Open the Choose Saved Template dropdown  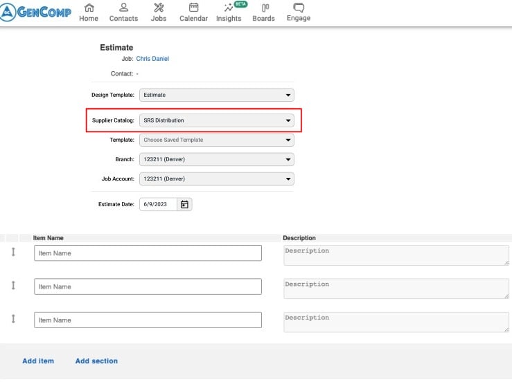pyautogui.click(x=216, y=140)
